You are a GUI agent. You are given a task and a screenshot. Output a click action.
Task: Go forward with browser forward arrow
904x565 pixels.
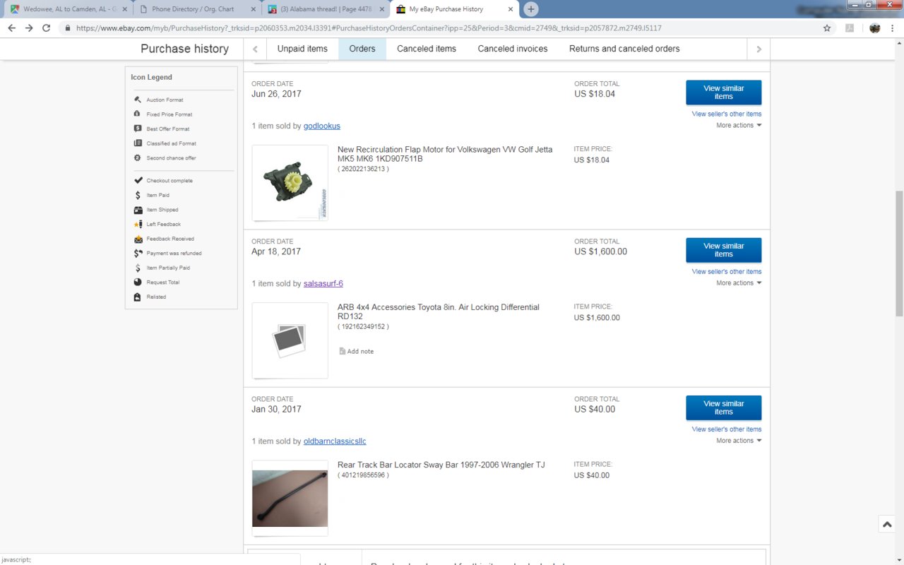point(29,28)
